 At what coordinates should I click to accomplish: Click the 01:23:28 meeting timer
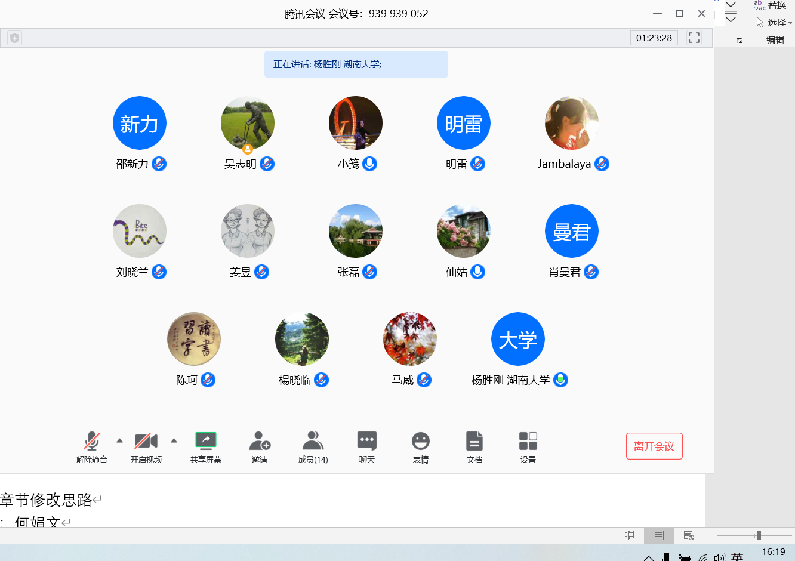tap(654, 38)
